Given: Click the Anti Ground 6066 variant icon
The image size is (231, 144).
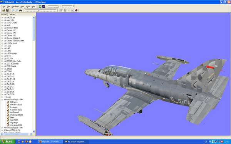Looking at the screenshot, I should point(8,115).
